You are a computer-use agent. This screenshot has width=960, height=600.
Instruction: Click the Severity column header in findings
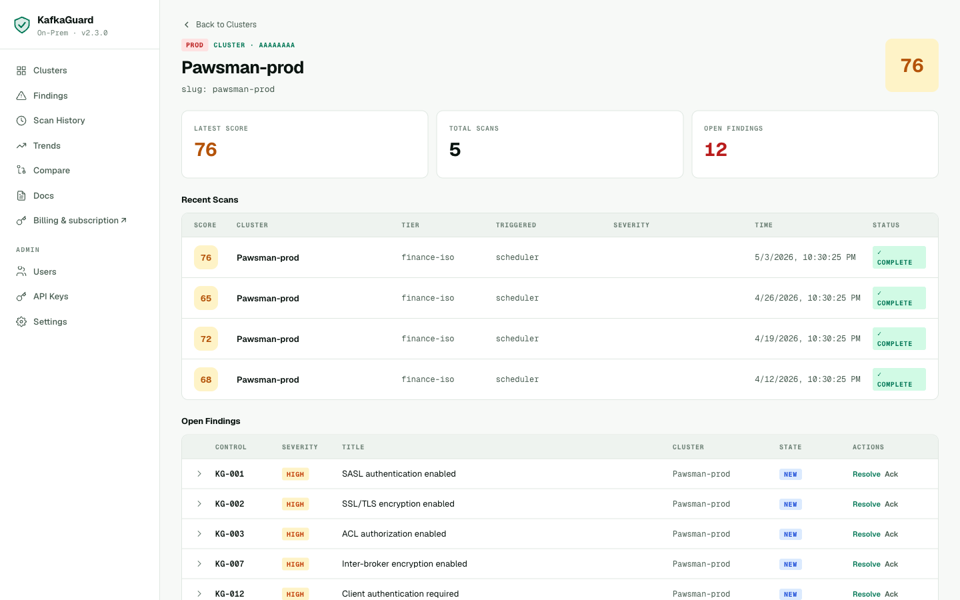coord(300,447)
